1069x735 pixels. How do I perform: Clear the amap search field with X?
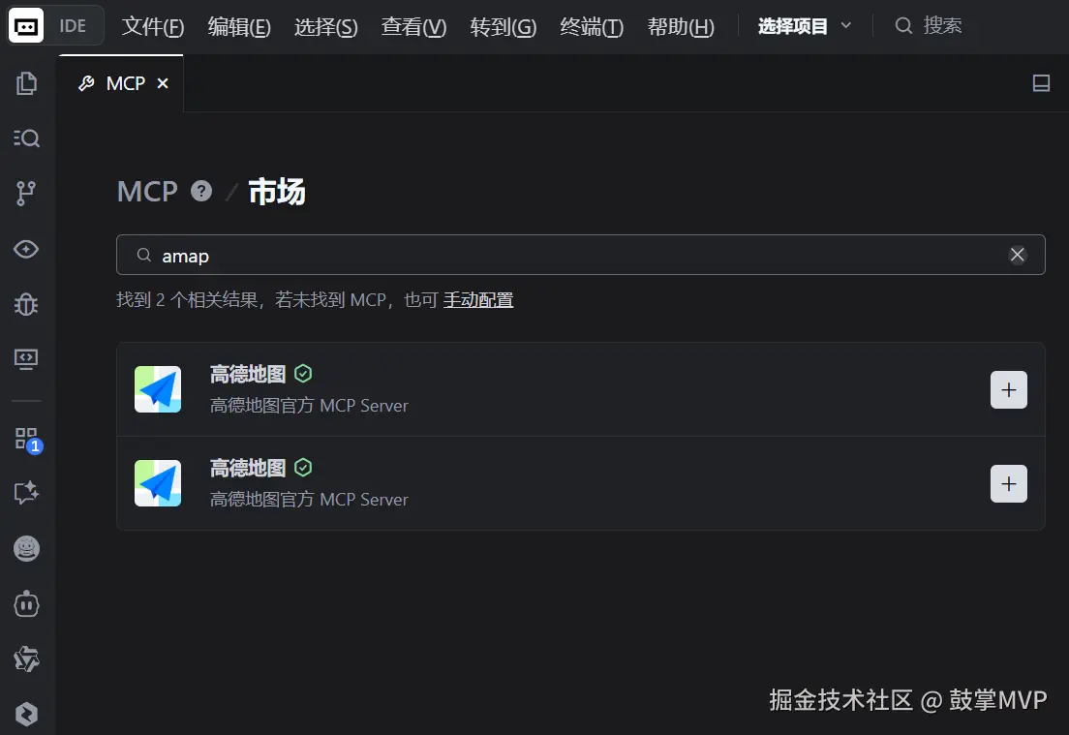click(1017, 255)
